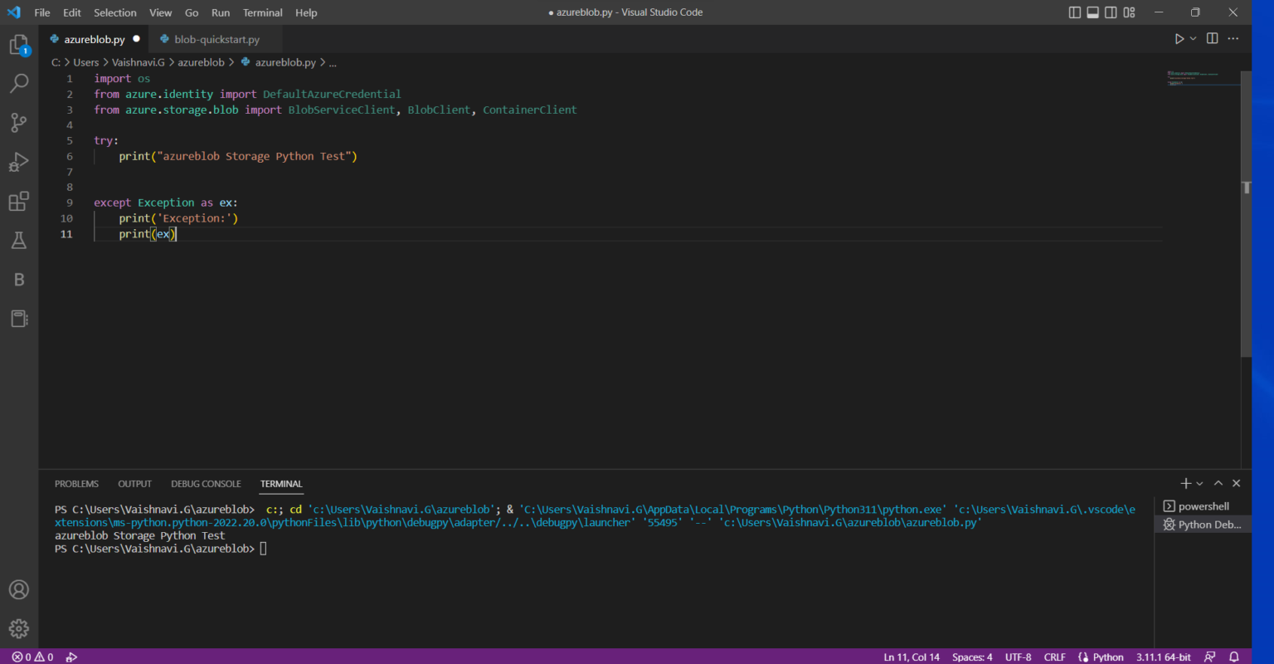
Task: Toggle the Panel visibility
Action: pos(1092,12)
